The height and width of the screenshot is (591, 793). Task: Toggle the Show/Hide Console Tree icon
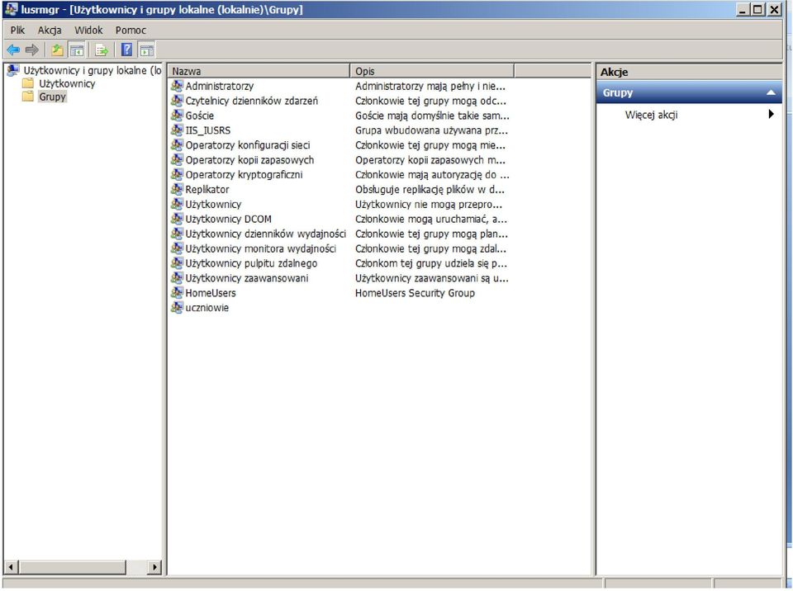click(x=76, y=50)
